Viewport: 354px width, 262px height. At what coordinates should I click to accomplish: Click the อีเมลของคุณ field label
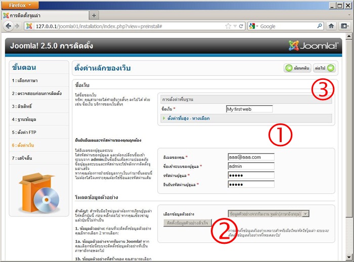click(174, 157)
